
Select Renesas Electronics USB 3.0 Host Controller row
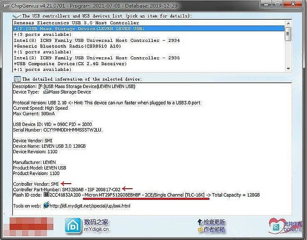click(148, 23)
